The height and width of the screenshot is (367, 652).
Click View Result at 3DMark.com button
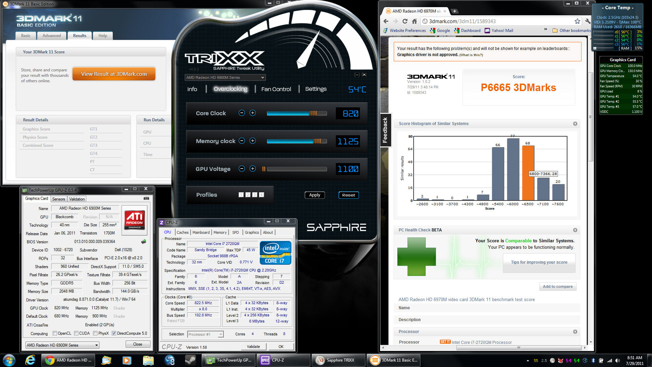pyautogui.click(x=114, y=74)
